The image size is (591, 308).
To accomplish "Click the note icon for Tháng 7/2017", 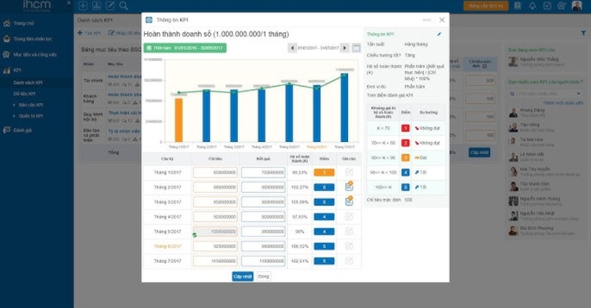I will point(349,260).
